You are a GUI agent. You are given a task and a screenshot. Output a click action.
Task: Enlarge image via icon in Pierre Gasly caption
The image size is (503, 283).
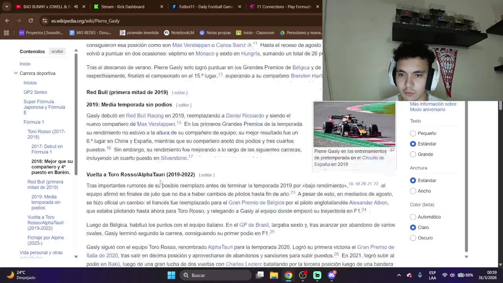(x=392, y=150)
